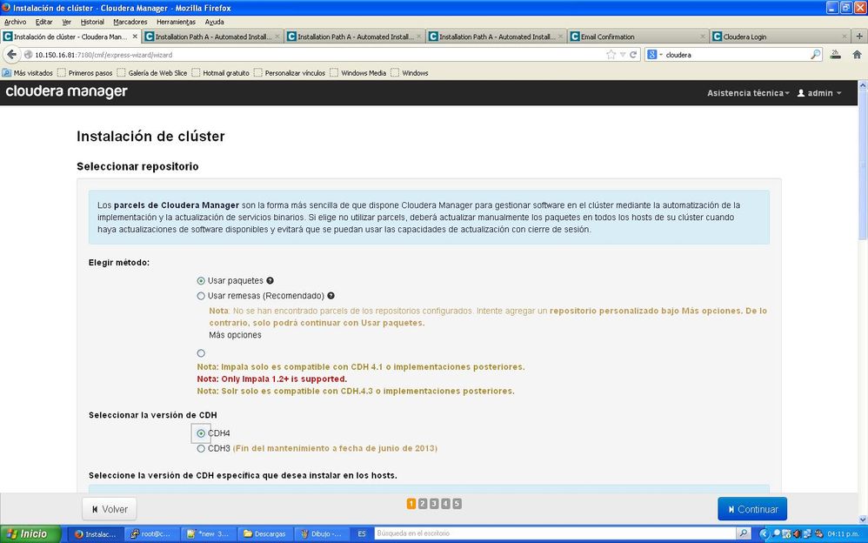The width and height of the screenshot is (868, 543).
Task: Go to wizard step 1 indicator
Action: 411,504
